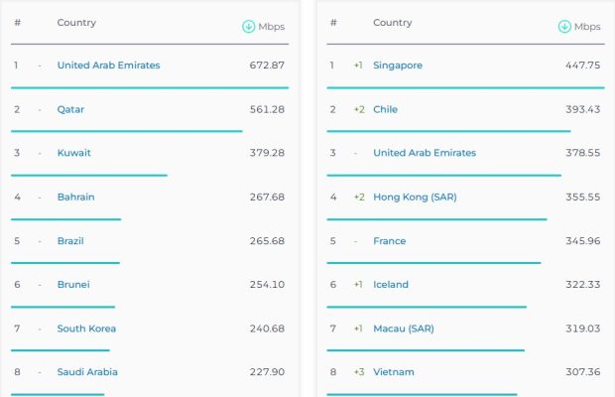Open Chile country link
Image resolution: width=615 pixels, height=397 pixels.
[x=385, y=109]
